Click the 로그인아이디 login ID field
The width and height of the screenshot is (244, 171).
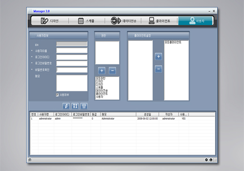pos(72,57)
